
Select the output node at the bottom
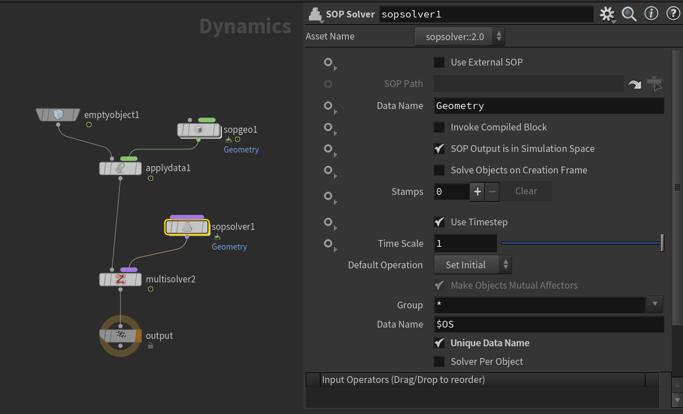click(x=120, y=336)
